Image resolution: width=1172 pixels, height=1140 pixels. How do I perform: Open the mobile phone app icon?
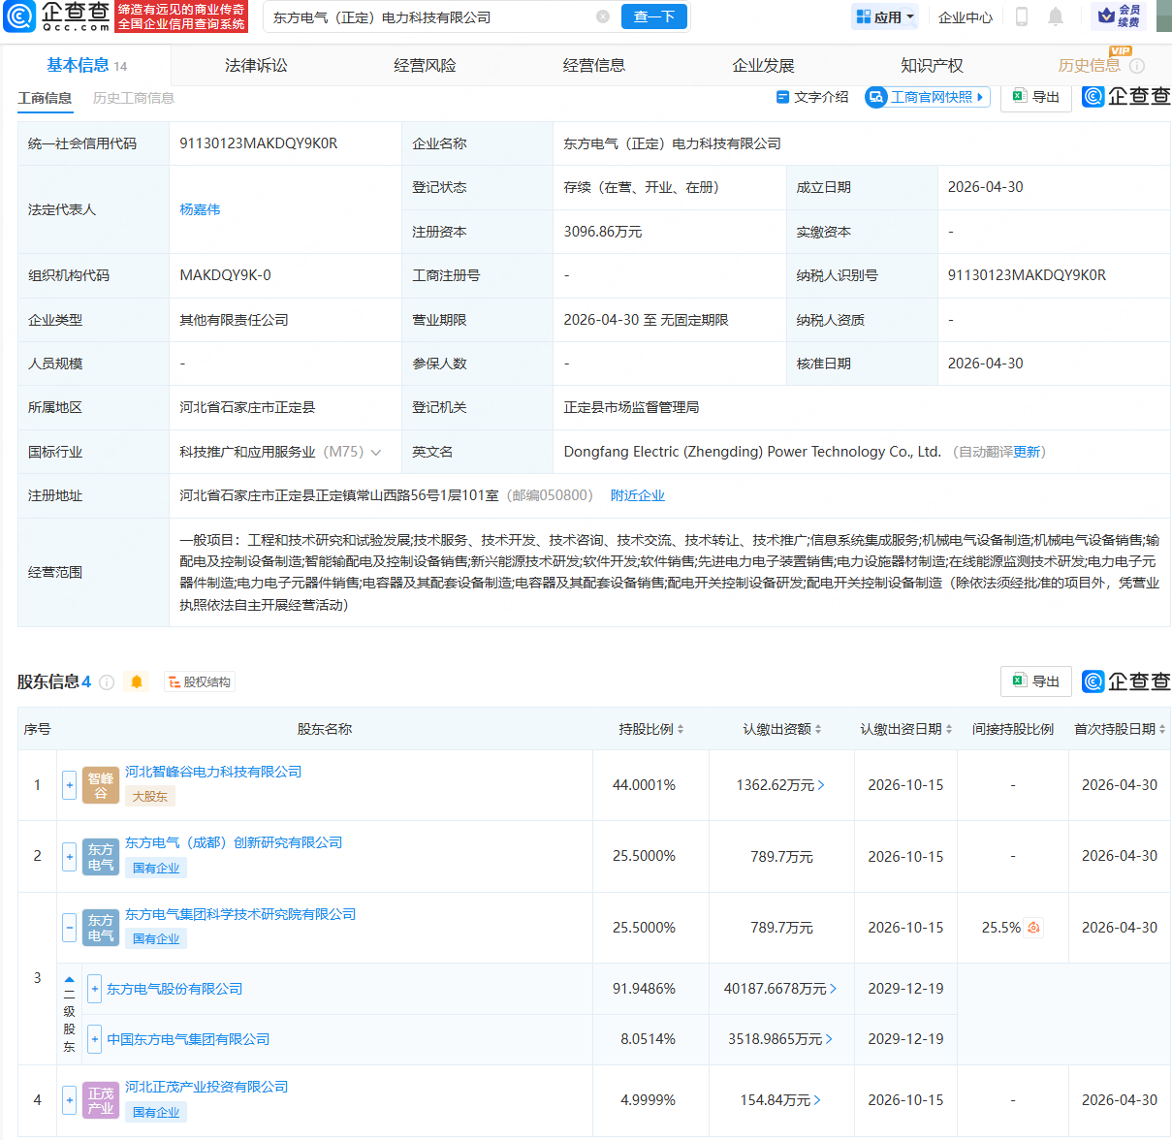pos(1021,16)
